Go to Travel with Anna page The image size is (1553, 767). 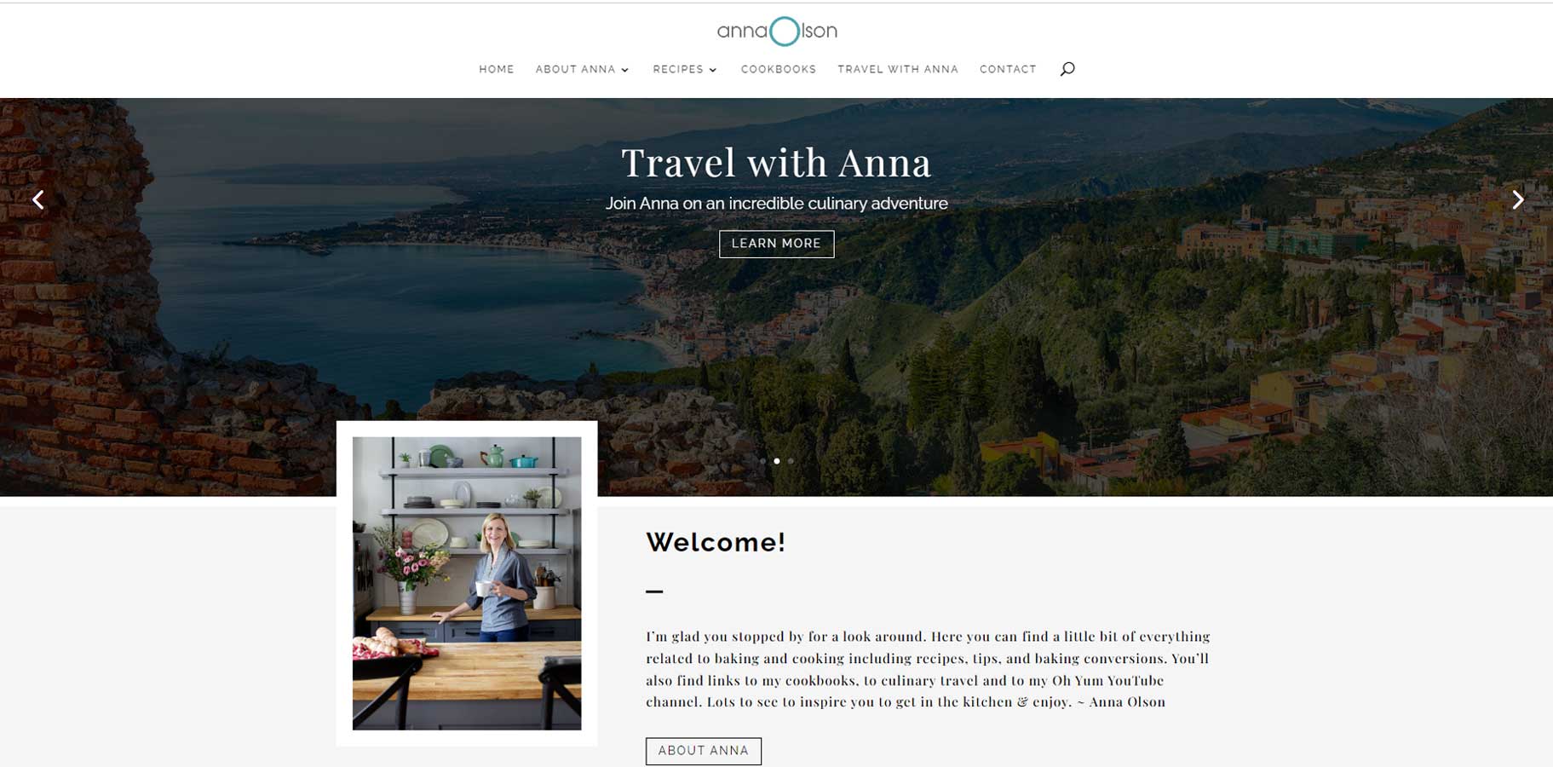898,69
